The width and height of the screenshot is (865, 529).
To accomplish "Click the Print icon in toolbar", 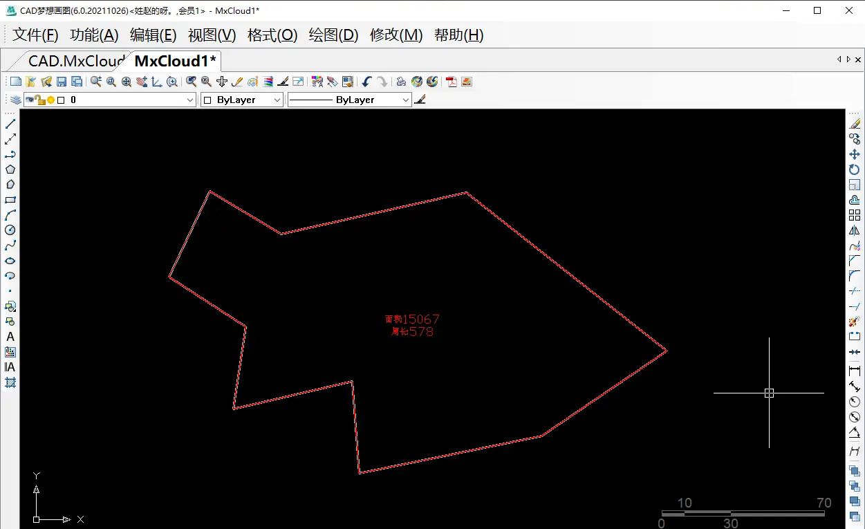I will tap(401, 82).
